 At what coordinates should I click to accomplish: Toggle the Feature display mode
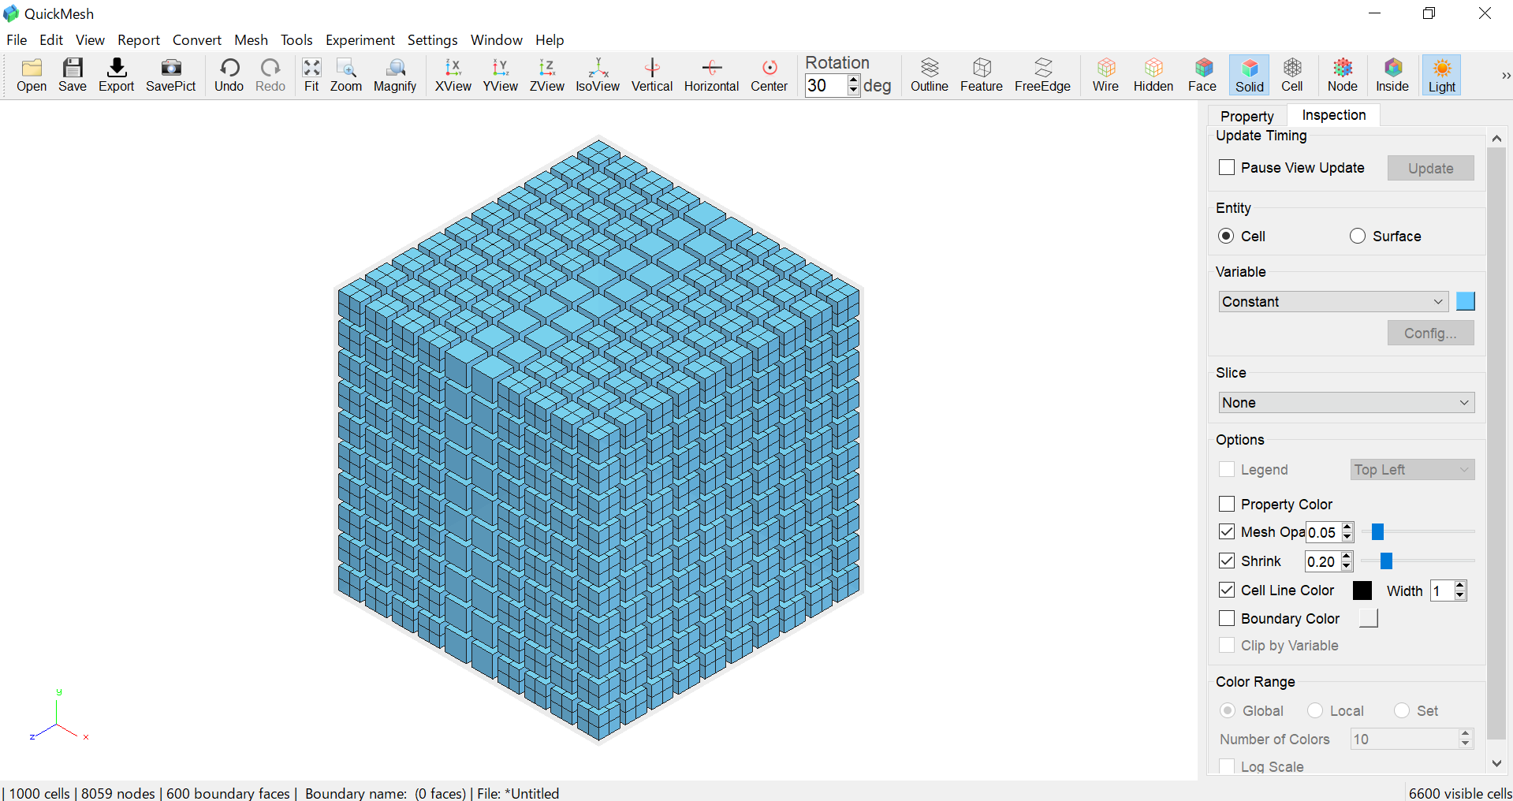pyautogui.click(x=982, y=76)
